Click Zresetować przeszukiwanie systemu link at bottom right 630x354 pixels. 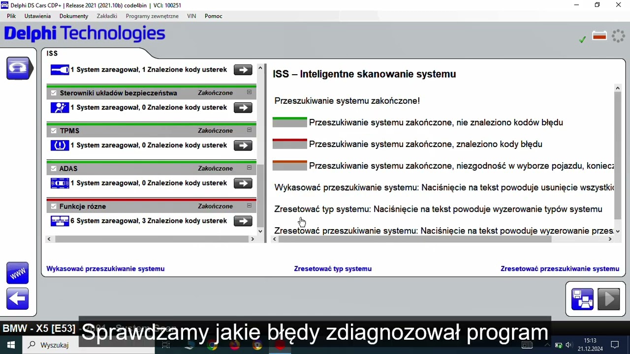pyautogui.click(x=560, y=269)
